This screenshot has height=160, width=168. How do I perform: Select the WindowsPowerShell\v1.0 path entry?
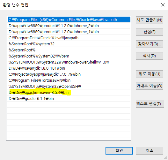click(69, 62)
